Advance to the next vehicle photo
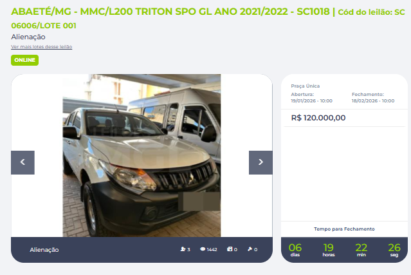411x275 pixels. (260, 162)
